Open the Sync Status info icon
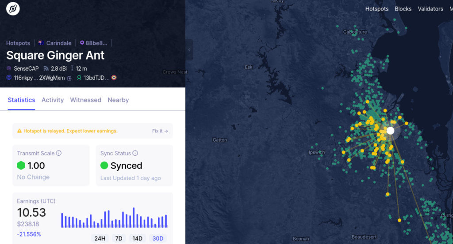The width and height of the screenshot is (453, 244). [135, 153]
